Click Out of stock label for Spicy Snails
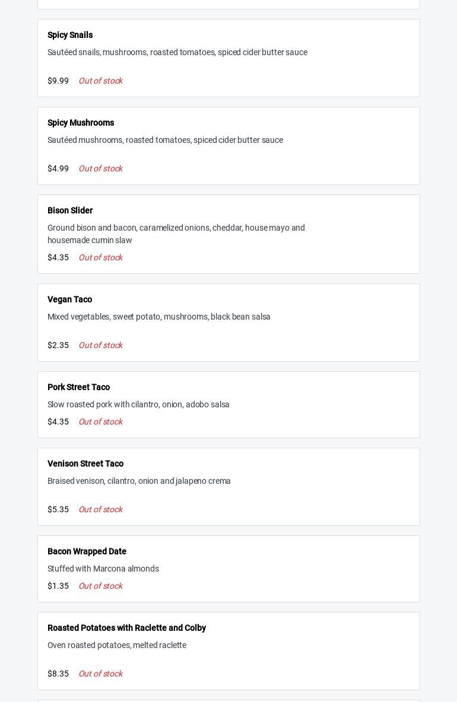 click(x=100, y=81)
